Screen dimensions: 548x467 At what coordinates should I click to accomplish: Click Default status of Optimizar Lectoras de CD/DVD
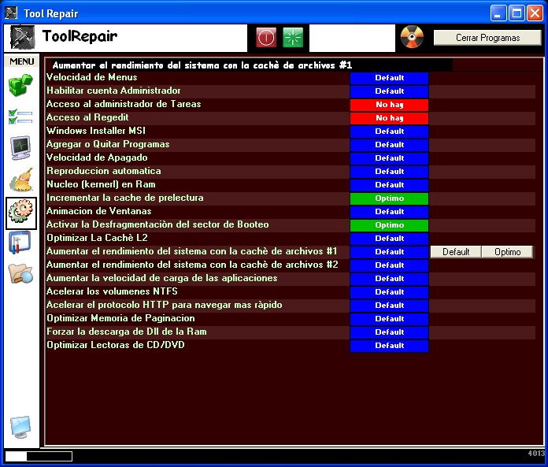click(x=389, y=346)
